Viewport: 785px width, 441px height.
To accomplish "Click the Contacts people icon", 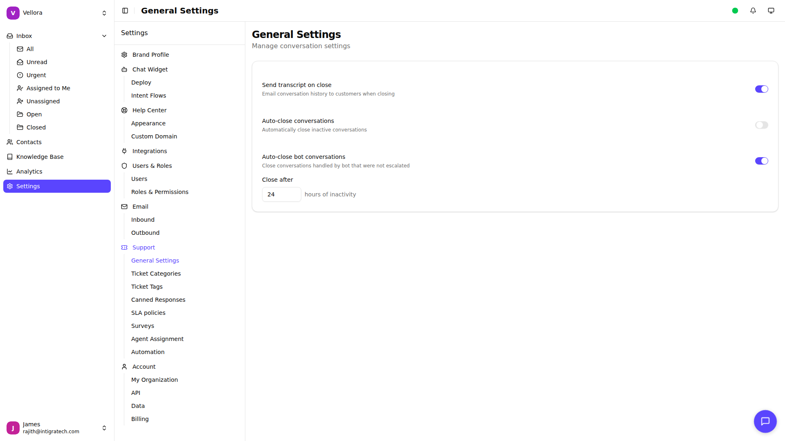I will 10,142.
